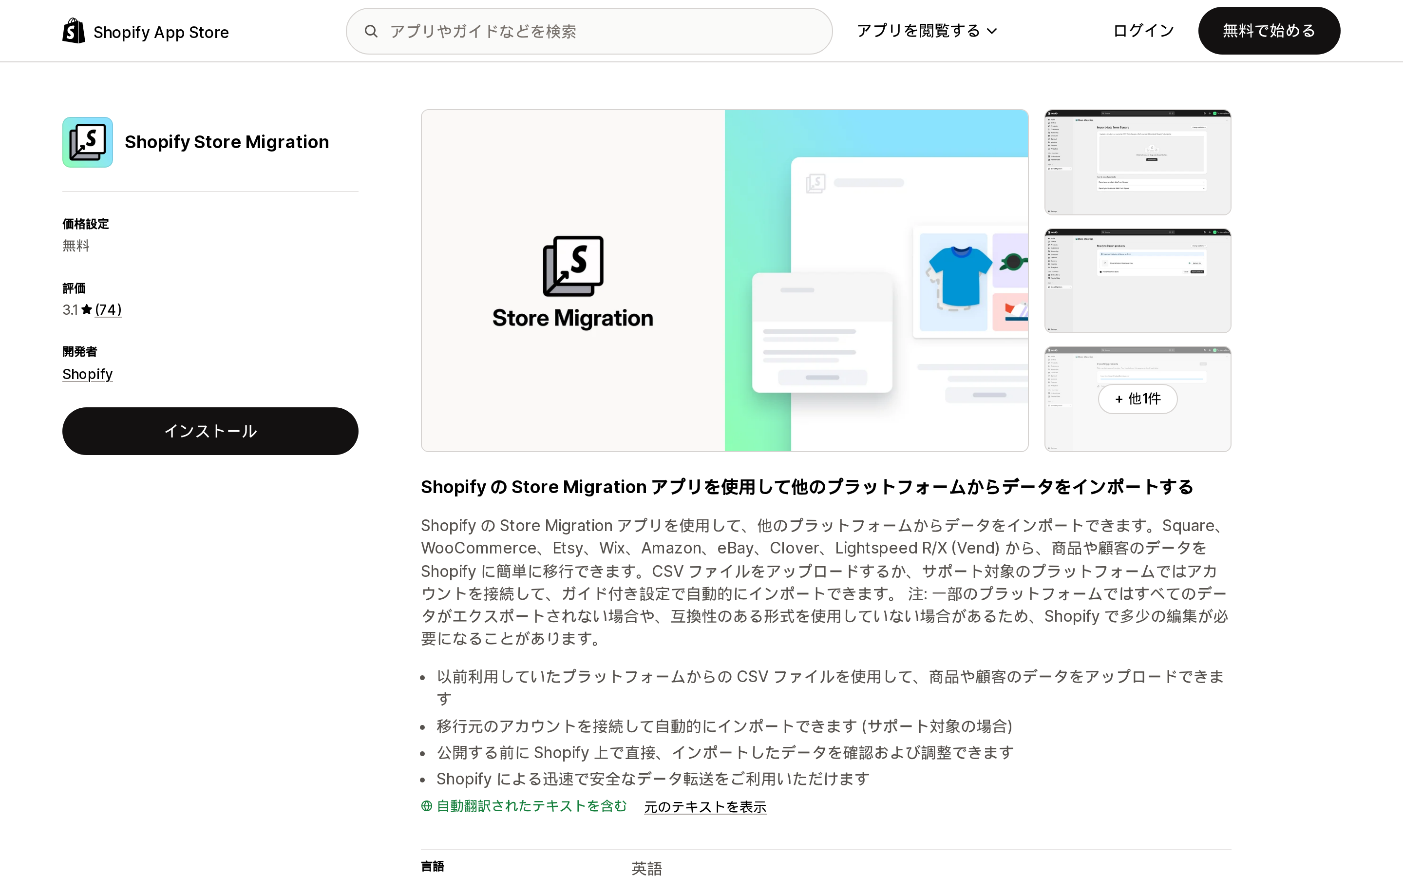Click the Shopify Store Migration title text
The width and height of the screenshot is (1403, 877).
click(227, 142)
